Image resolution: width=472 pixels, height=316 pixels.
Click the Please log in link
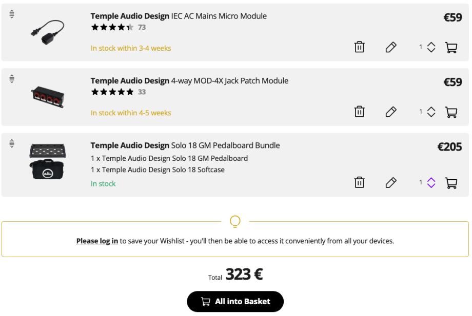coord(97,241)
